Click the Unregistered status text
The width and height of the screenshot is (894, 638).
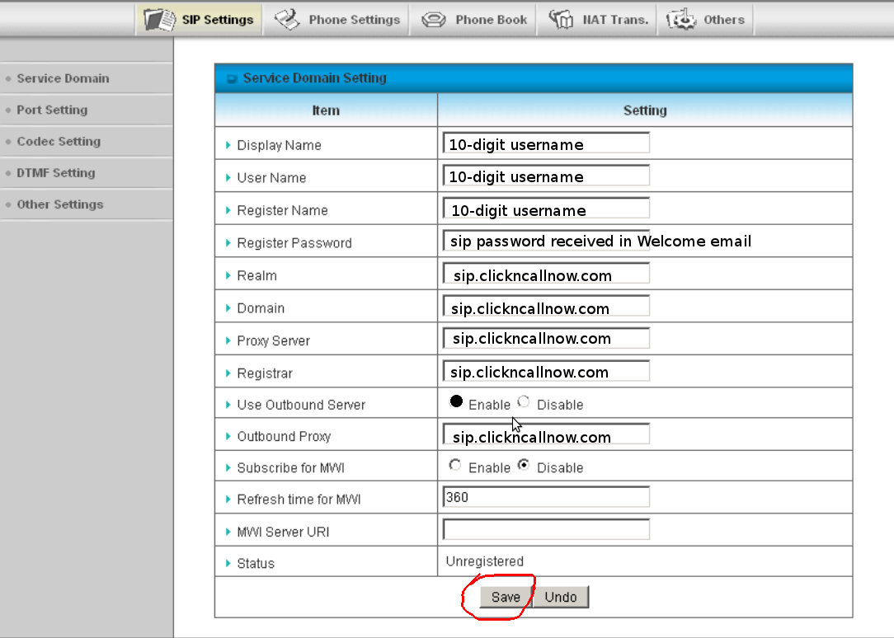[x=485, y=561]
